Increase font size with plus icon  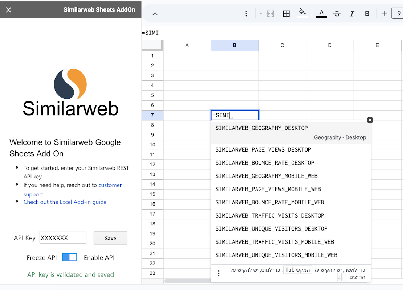(384, 13)
